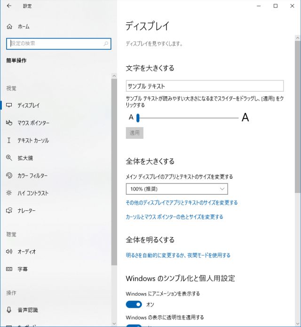The image size is (301, 327).
Task: Open Magnifier settings icon
Action: 9,158
